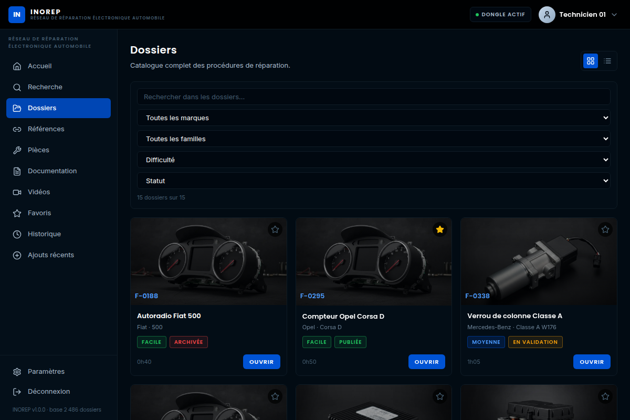Open Accueil home icon in sidebar
630x420 pixels.
tap(17, 66)
